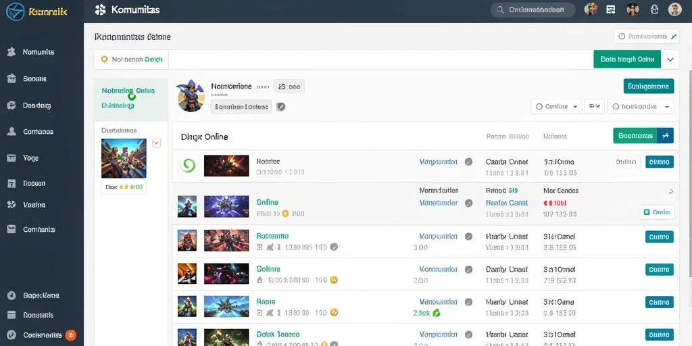
Task: Click the outlined Onlte button in Online row
Action: click(x=657, y=212)
